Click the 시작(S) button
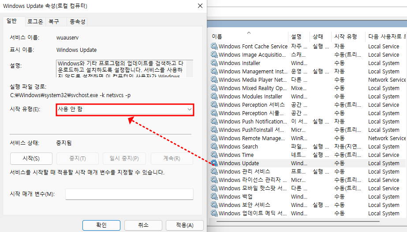 point(31,159)
